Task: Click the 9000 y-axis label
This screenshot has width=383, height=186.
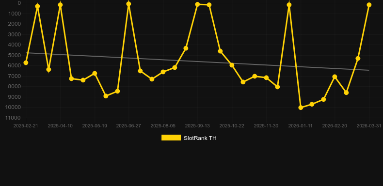Action: (15, 97)
